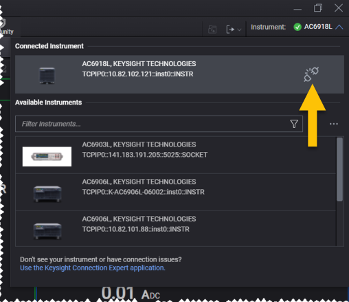Collapse the Instrument AC6918L dropdown chevron
The image size is (349, 302).
[x=339, y=27]
